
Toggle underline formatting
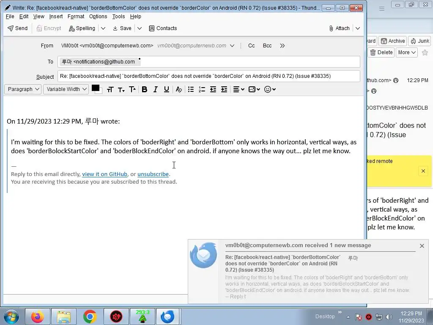click(167, 89)
